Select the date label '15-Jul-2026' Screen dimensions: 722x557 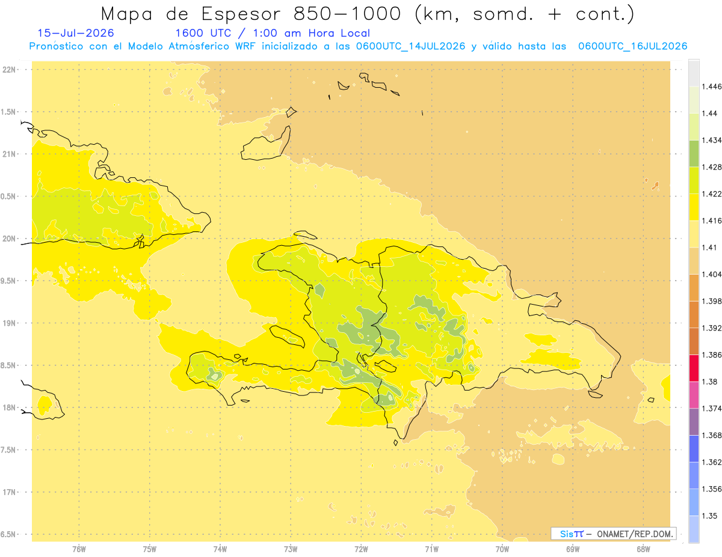[x=75, y=33]
